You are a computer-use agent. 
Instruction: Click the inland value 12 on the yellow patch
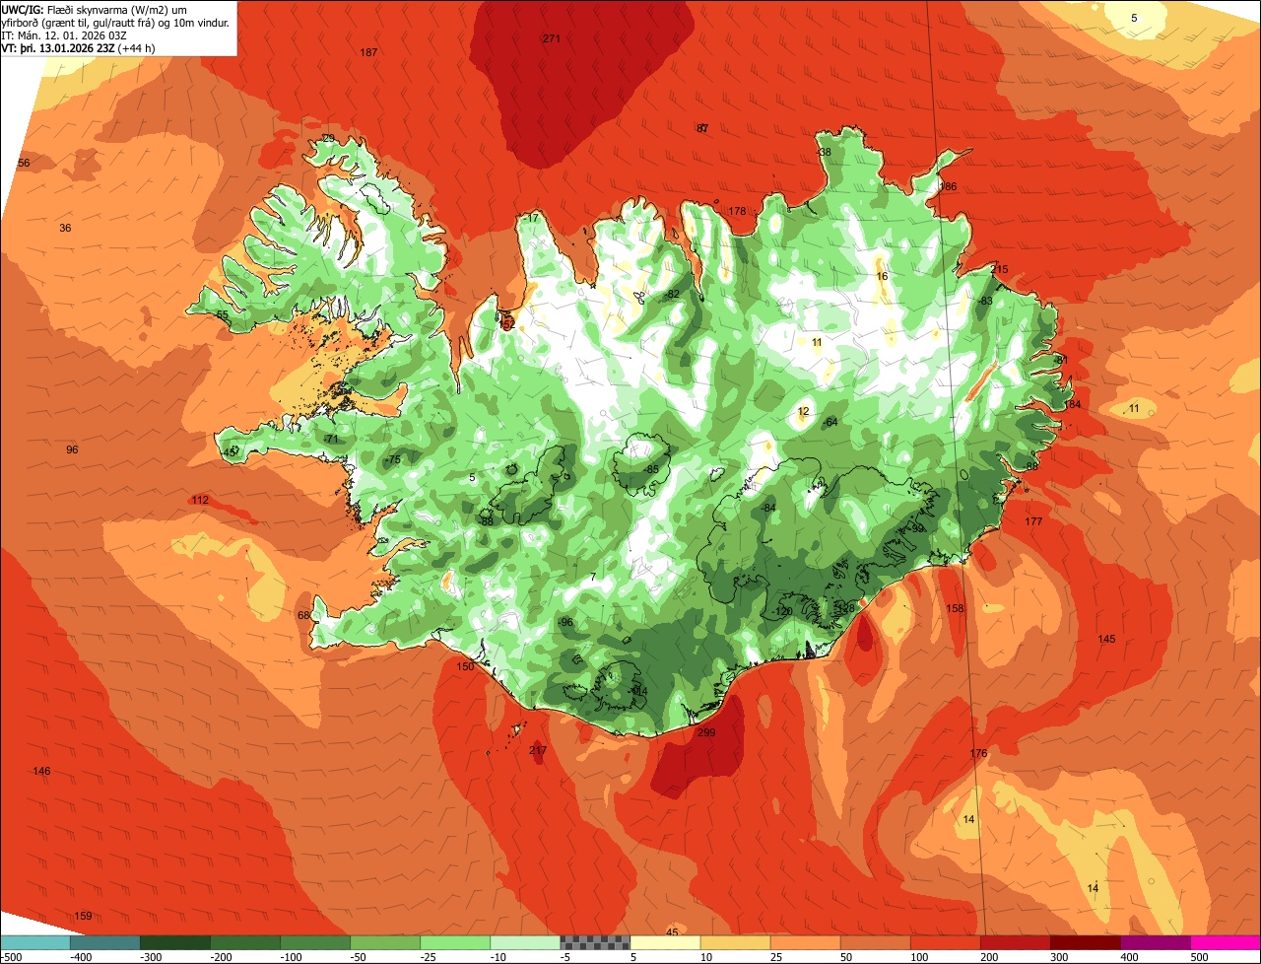pos(803,412)
